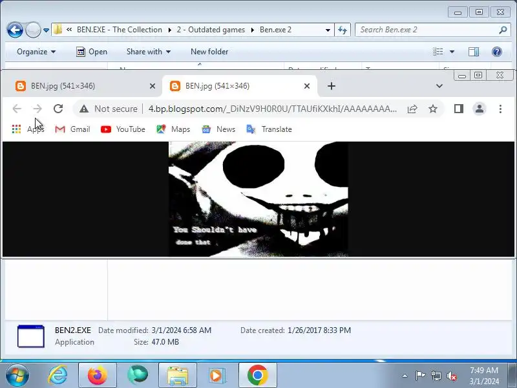517x388 pixels.
Task: Select '2 - Outdated games' breadcrumb
Action: pos(211,30)
